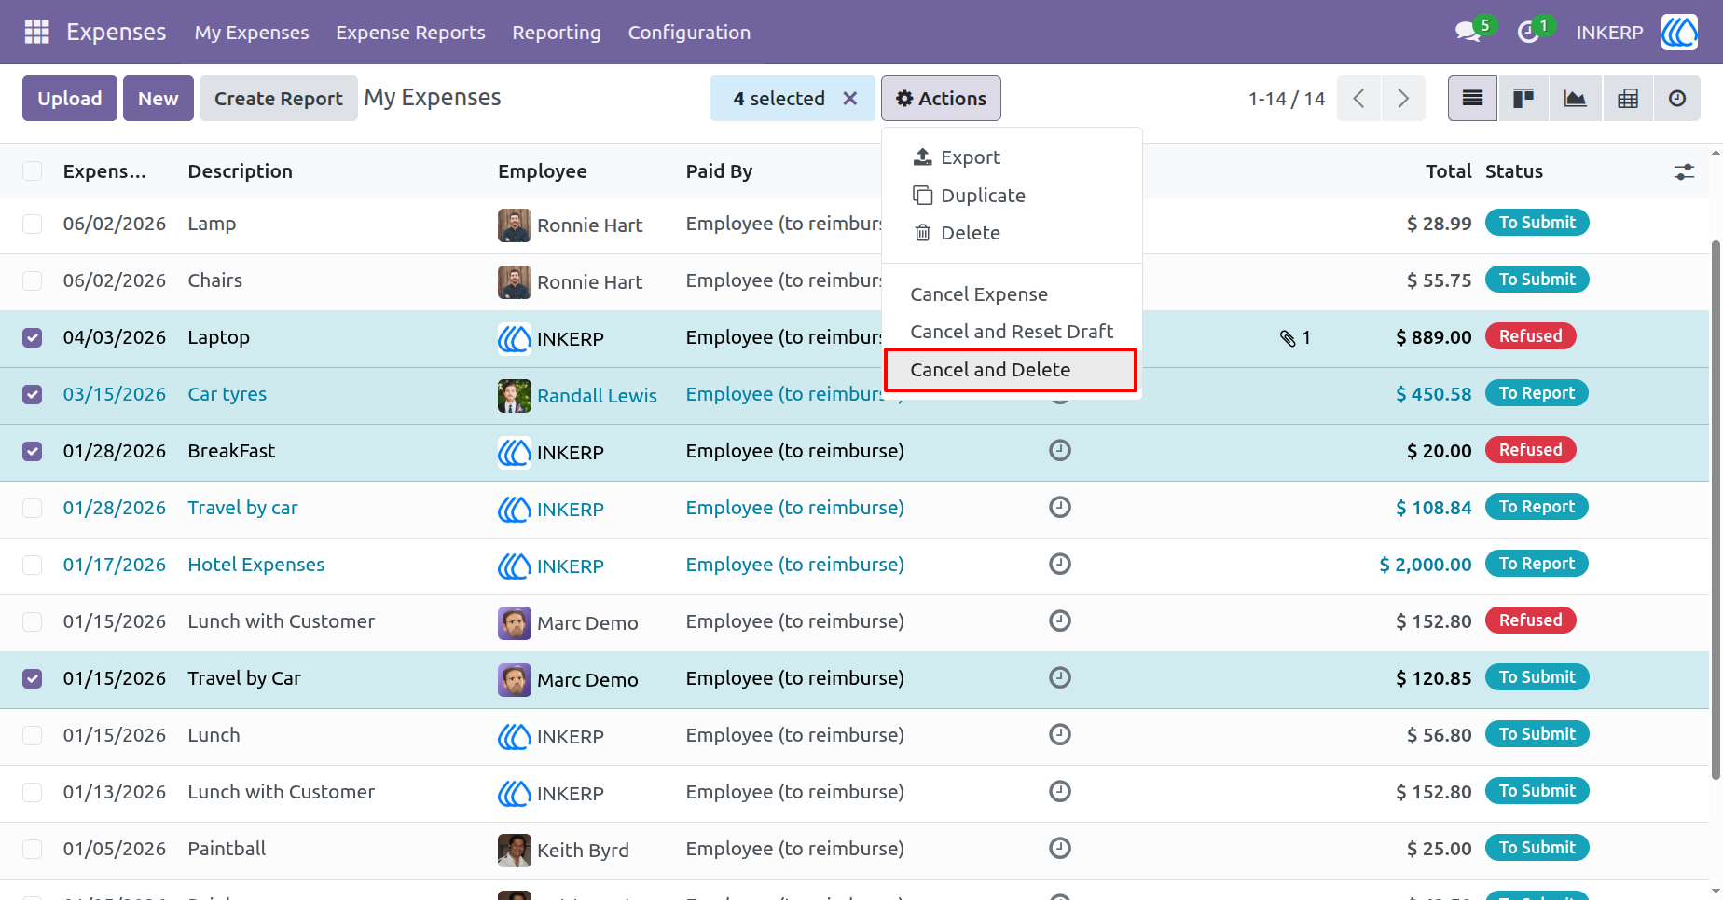This screenshot has height=900, width=1723.
Task: Click the New expense button
Action: pos(159,98)
